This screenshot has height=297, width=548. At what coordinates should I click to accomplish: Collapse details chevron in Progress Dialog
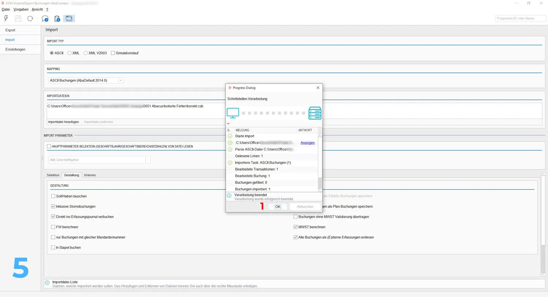coord(228,123)
